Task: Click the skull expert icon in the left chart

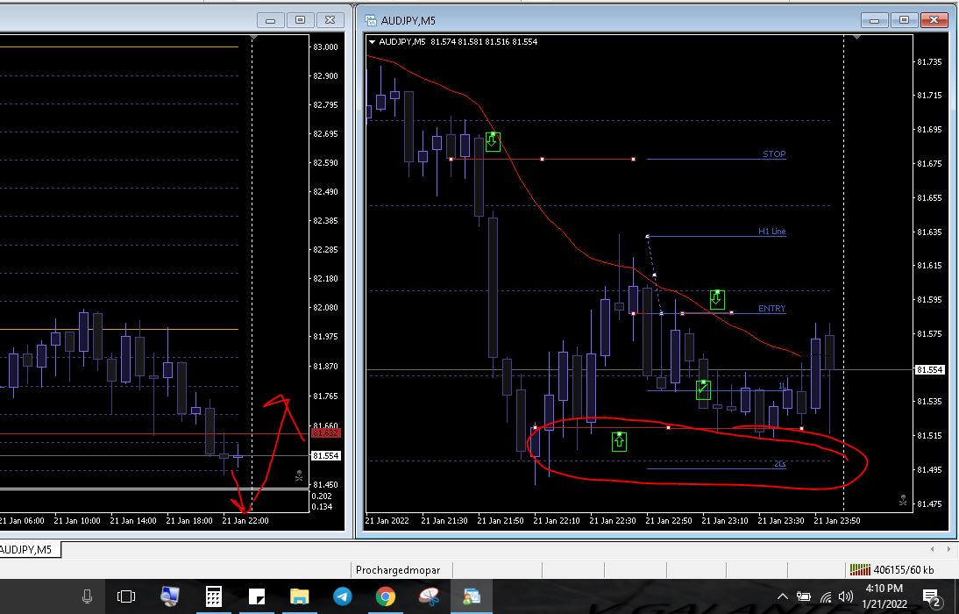Action: click(299, 475)
